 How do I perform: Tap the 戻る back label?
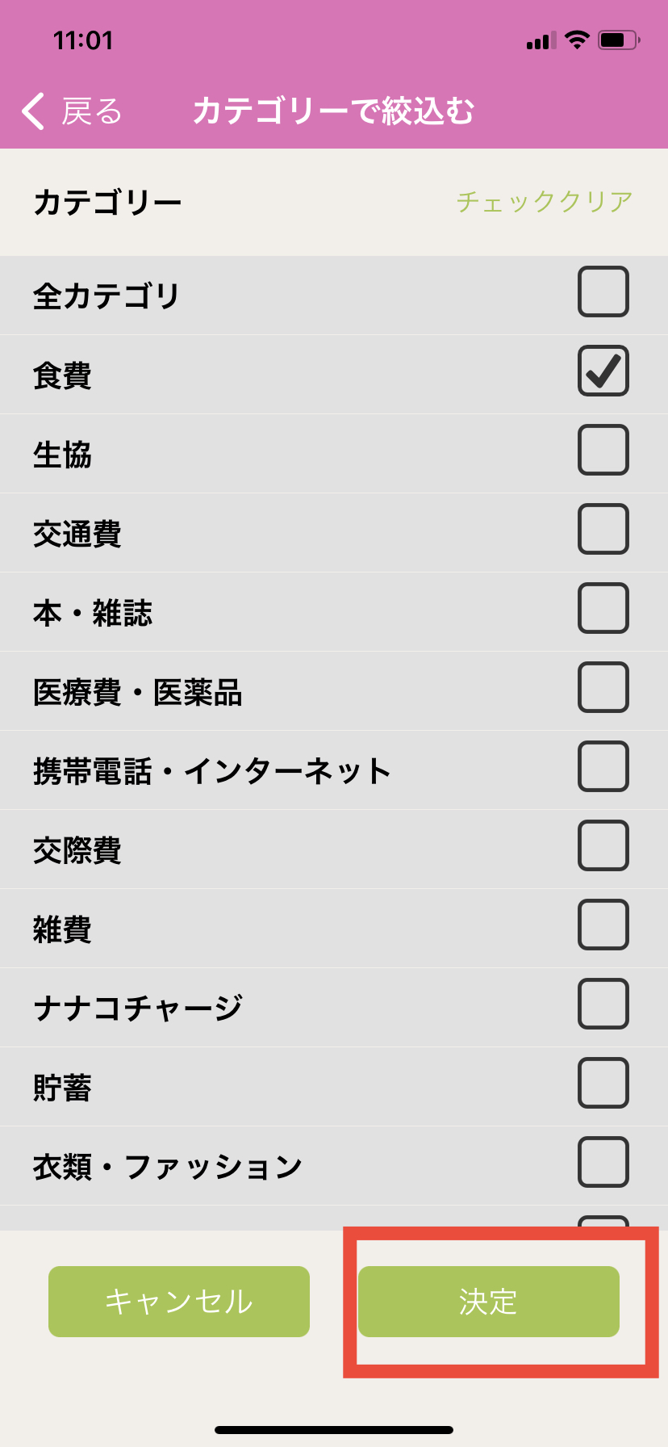point(91,111)
